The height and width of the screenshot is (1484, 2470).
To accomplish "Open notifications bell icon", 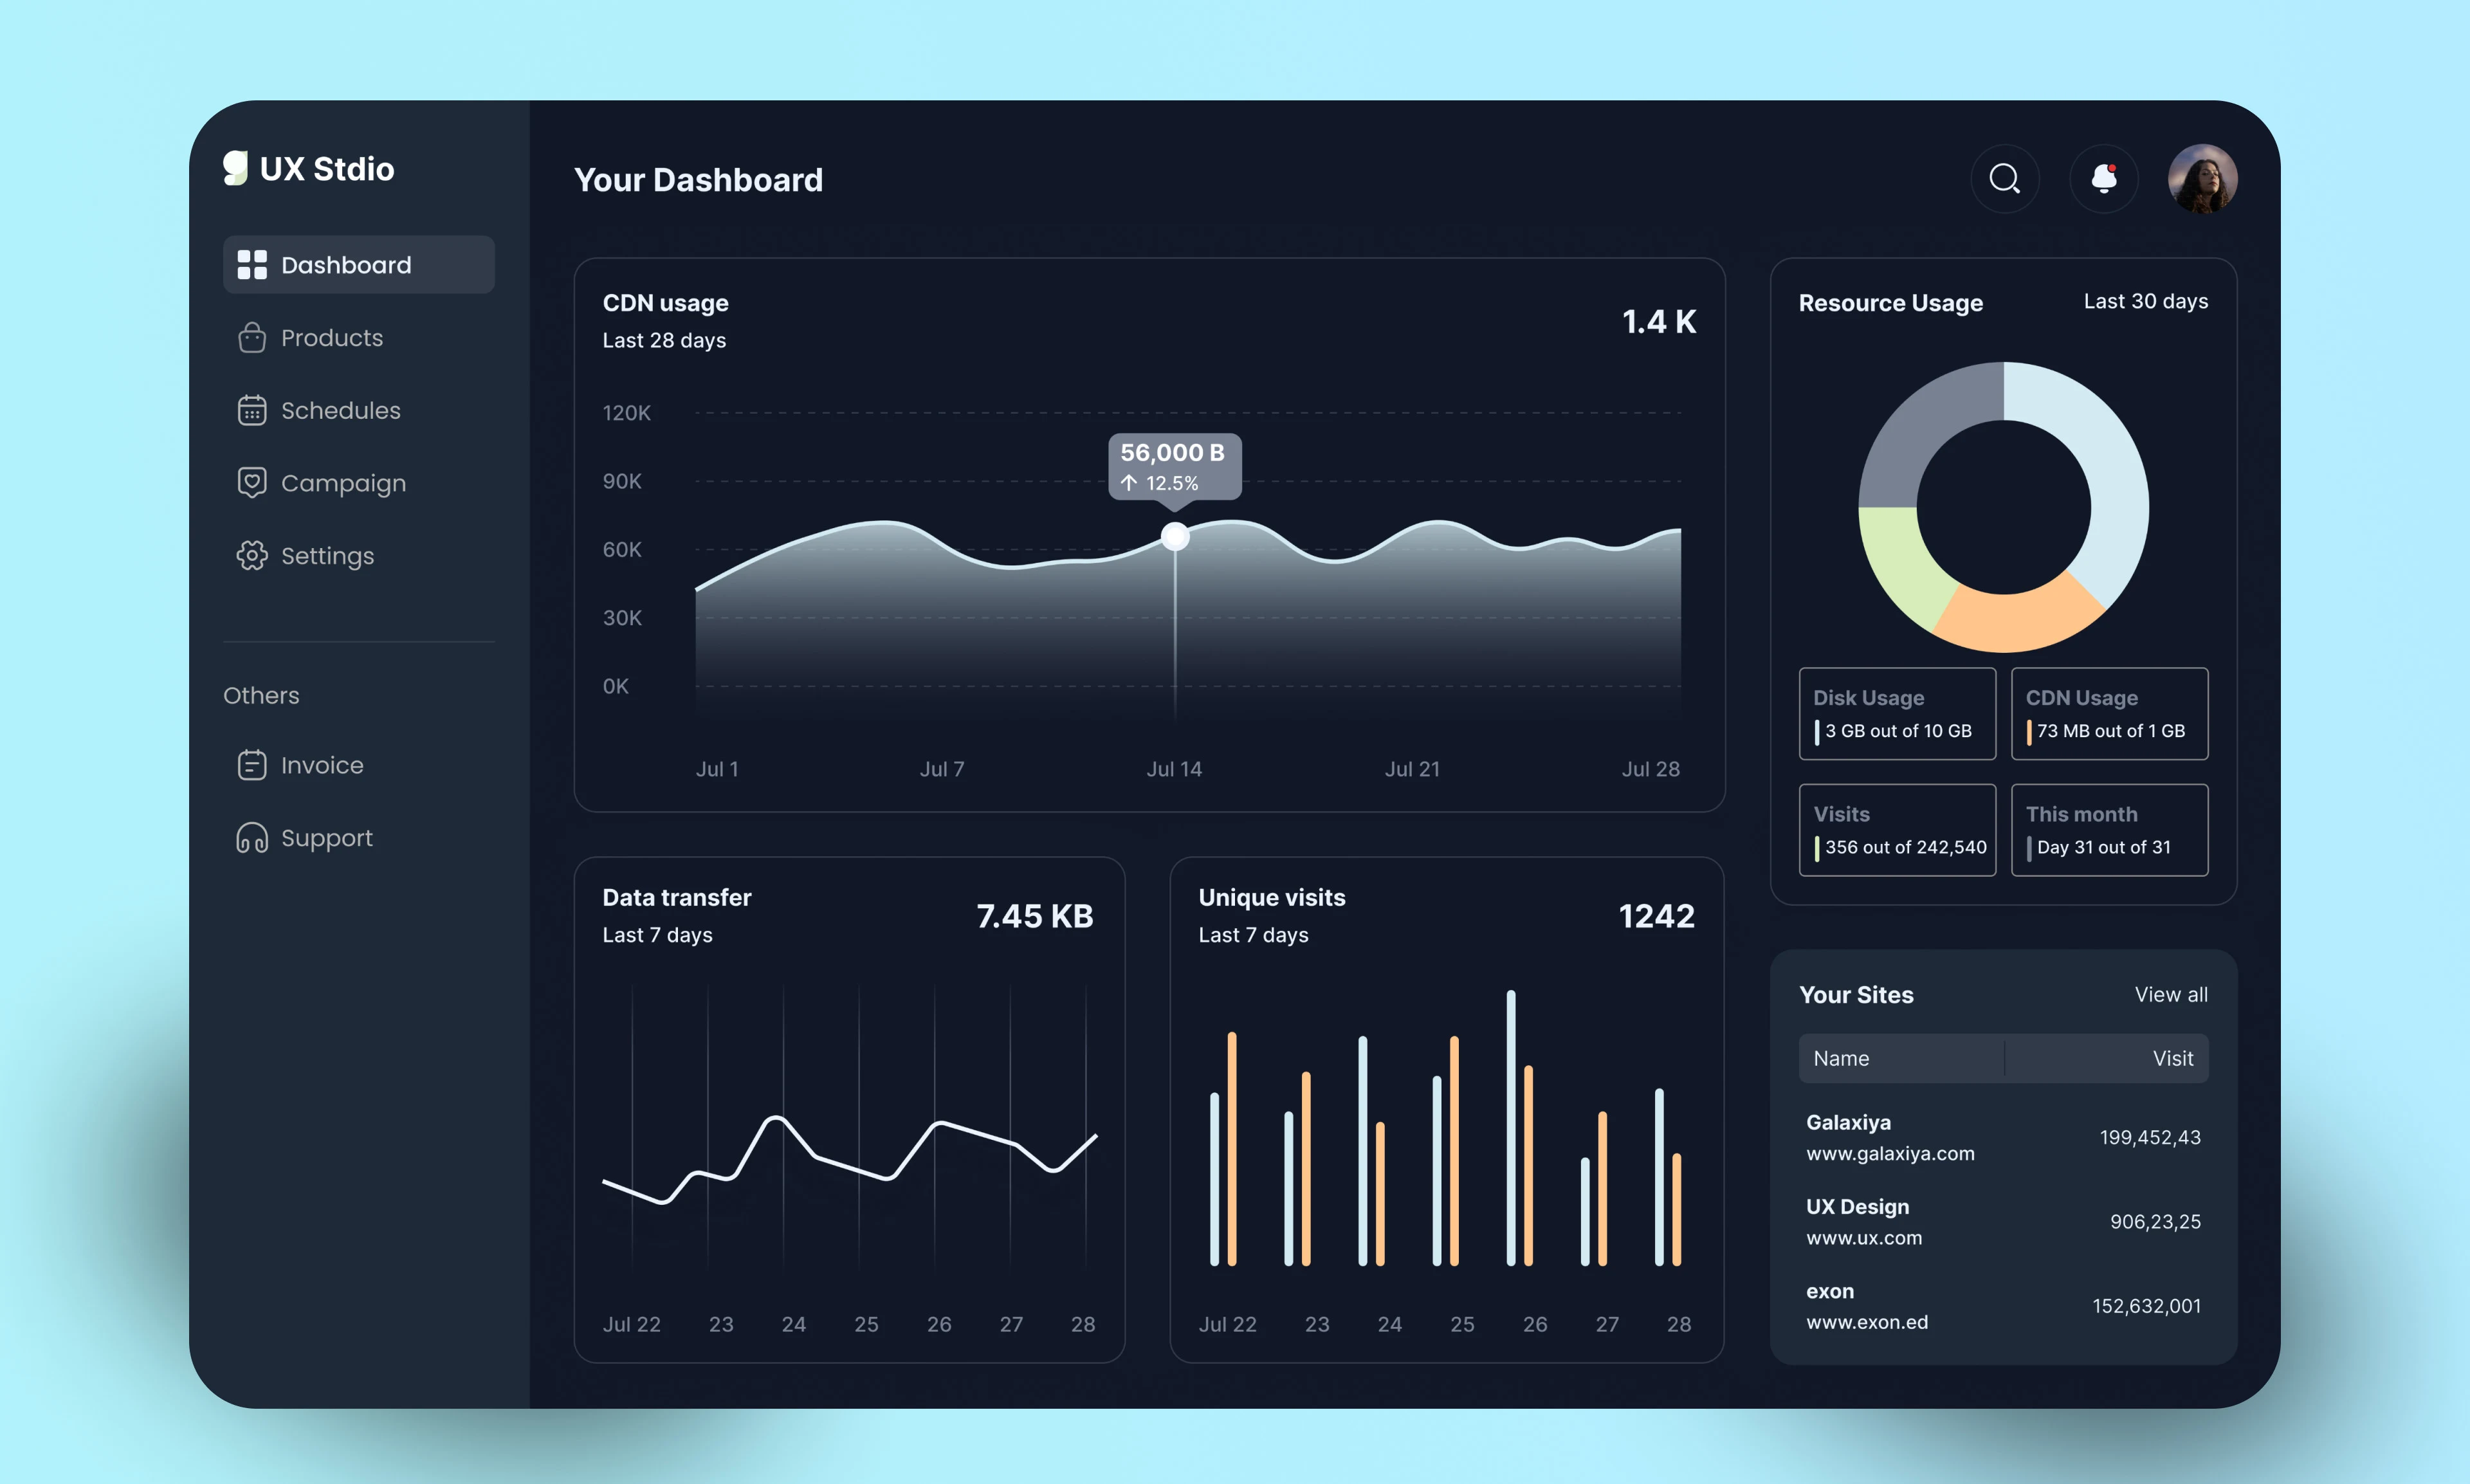I will (x=2103, y=179).
